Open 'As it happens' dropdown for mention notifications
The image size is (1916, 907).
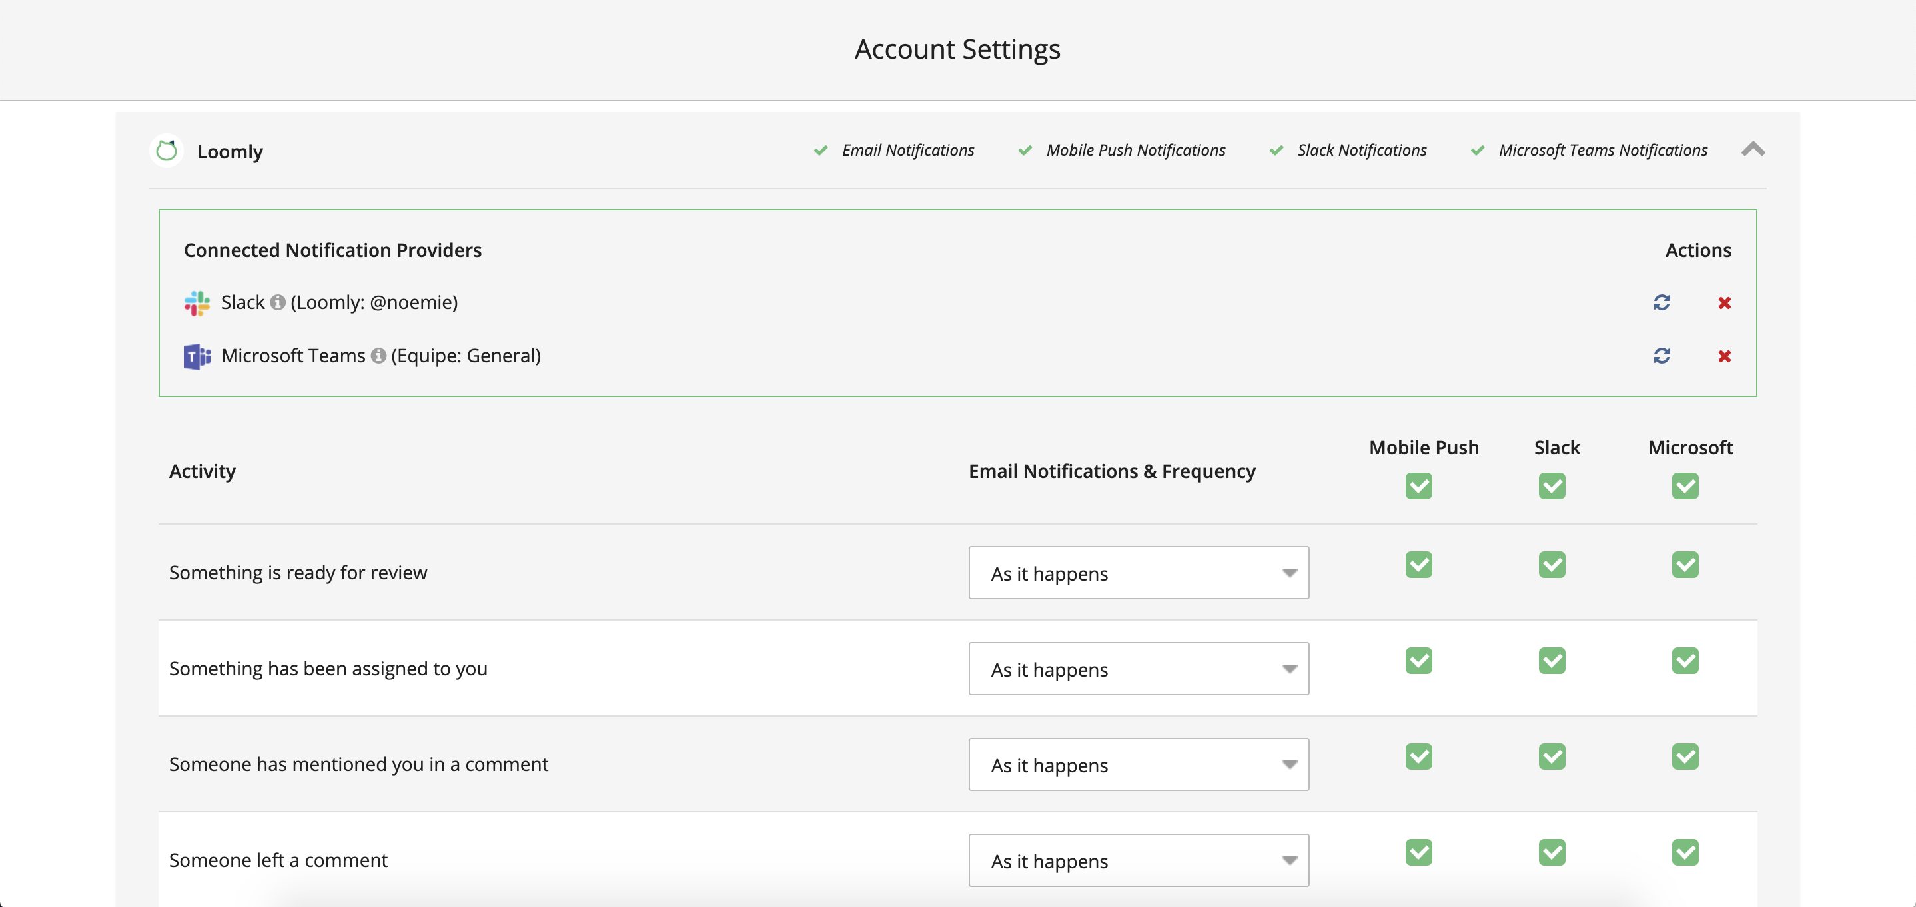coord(1138,765)
